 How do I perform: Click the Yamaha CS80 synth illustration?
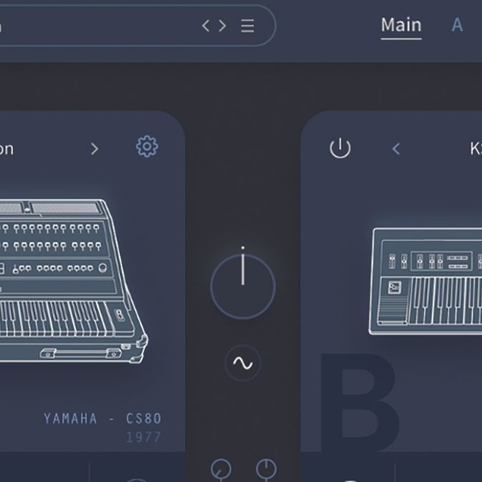click(x=74, y=281)
